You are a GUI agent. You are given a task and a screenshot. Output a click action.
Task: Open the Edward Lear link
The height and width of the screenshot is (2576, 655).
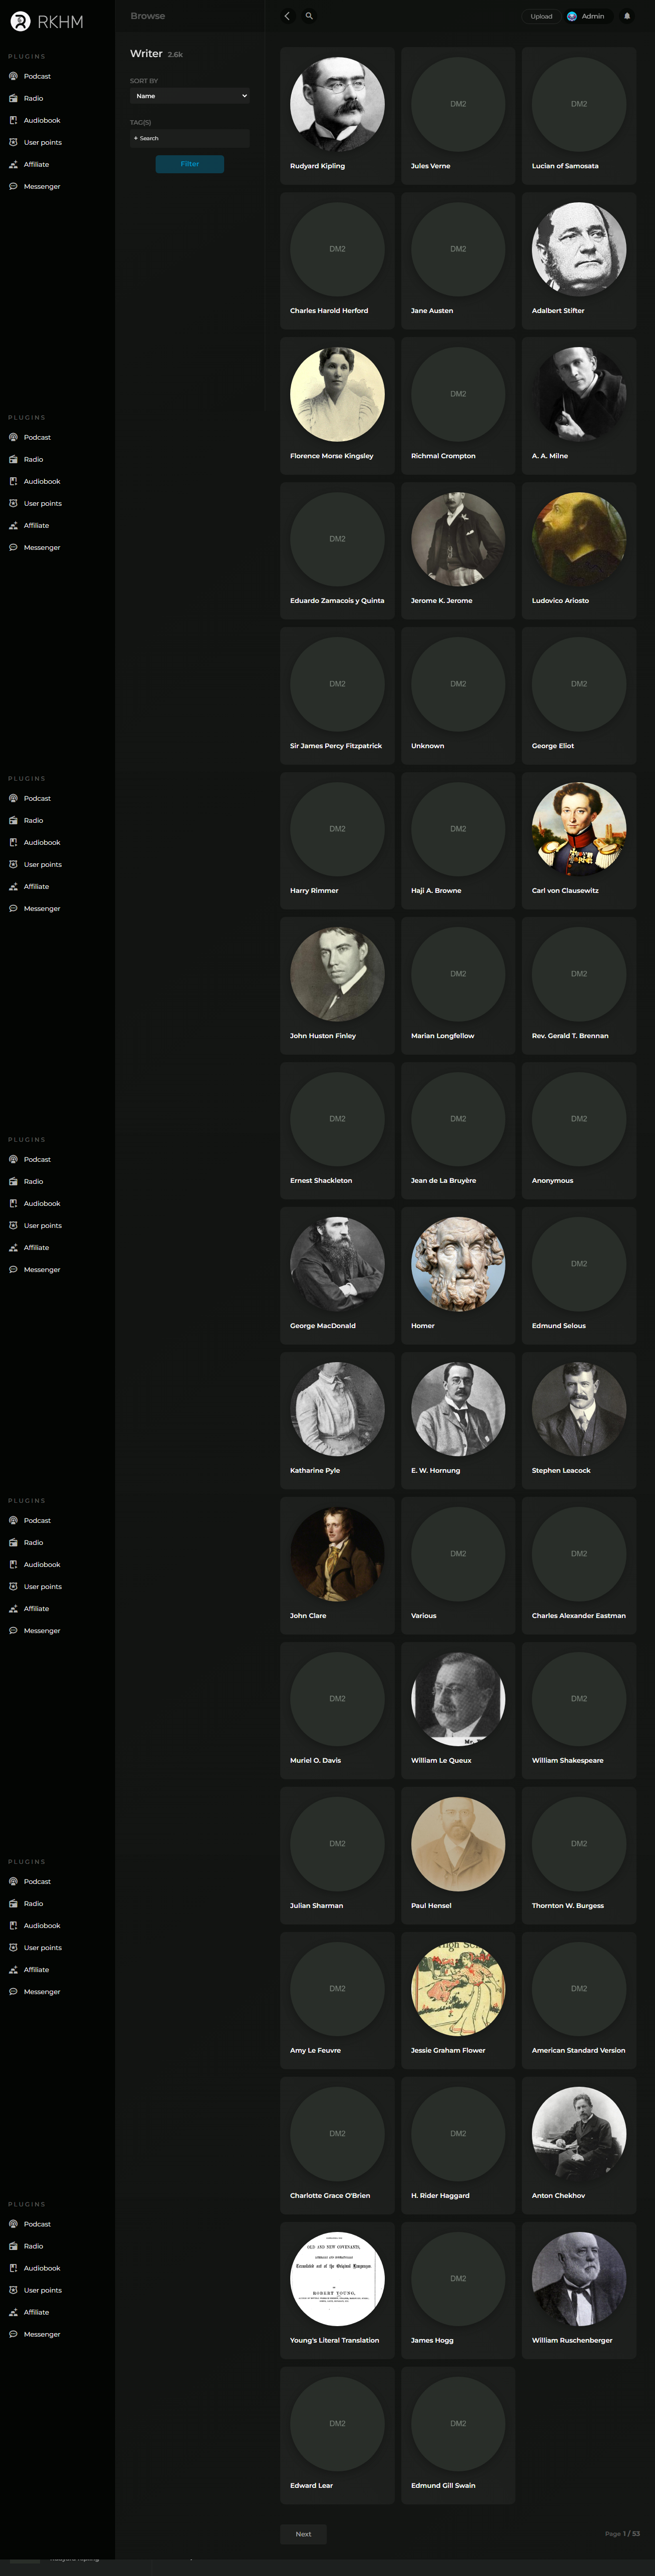point(312,2486)
